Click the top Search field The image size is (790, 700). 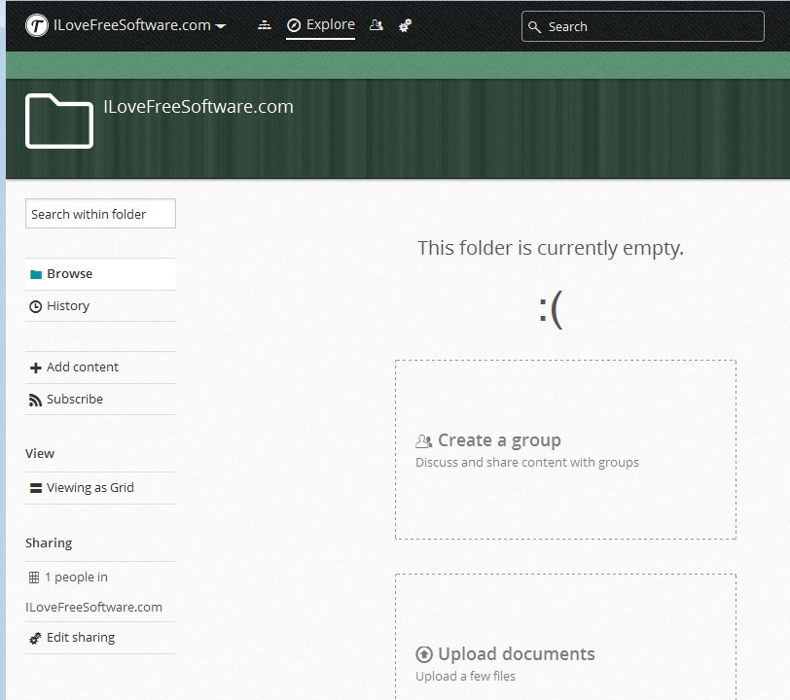(x=643, y=26)
